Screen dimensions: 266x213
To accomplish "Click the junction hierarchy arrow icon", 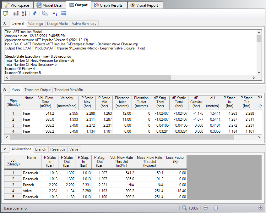I will [55, 14].
